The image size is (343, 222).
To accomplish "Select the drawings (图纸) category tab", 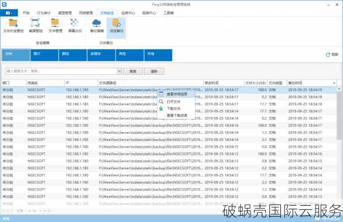I will [x=73, y=55].
